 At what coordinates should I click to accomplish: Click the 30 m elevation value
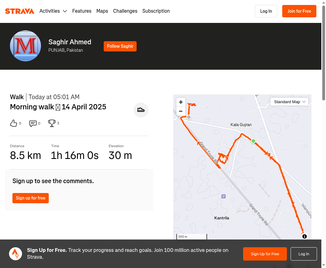coord(120,155)
